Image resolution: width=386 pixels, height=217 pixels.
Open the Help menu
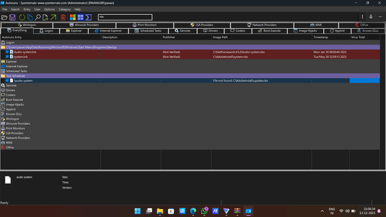point(77,10)
